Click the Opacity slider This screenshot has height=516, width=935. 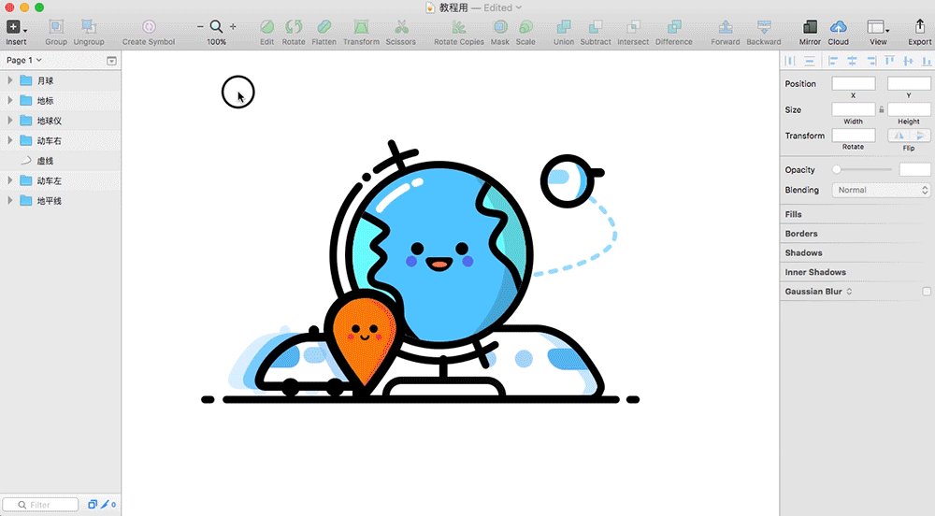click(863, 170)
